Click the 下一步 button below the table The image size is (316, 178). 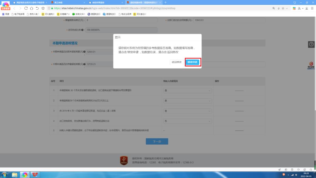(x=157, y=141)
